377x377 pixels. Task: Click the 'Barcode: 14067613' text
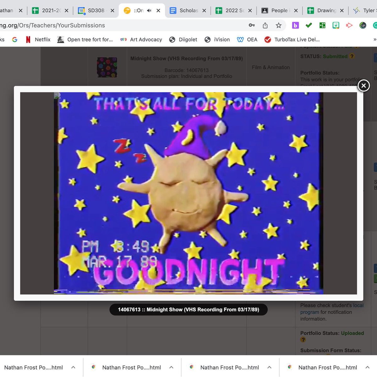point(187,70)
